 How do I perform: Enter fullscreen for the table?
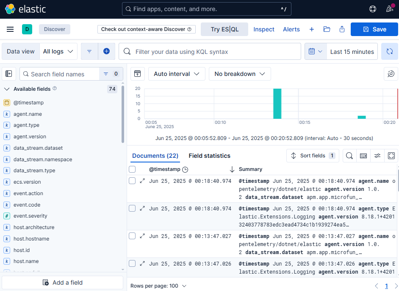[x=391, y=156]
